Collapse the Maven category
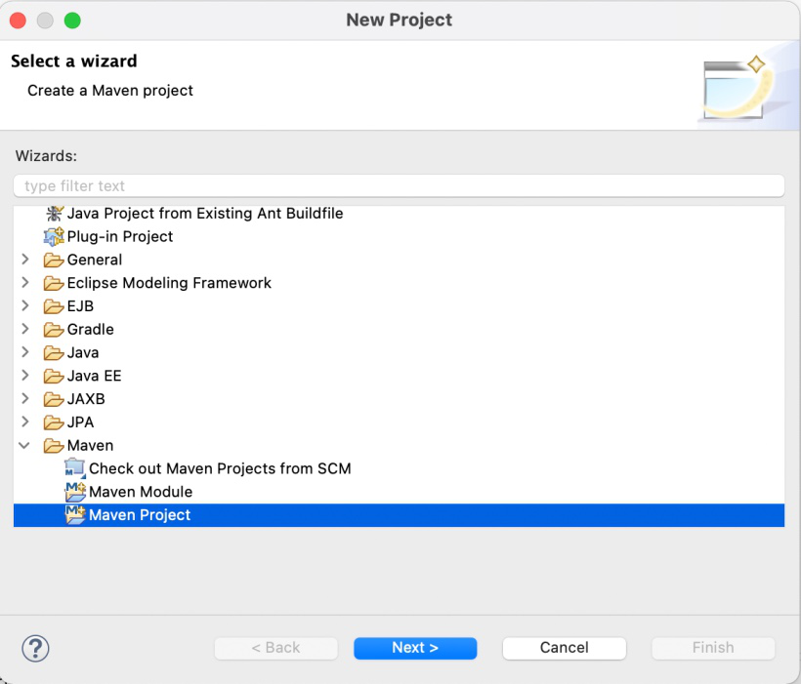Viewport: 801px width, 684px height. [25, 446]
